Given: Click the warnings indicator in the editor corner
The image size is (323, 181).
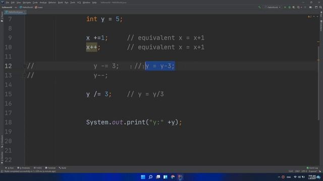Looking at the screenshot, I should (310, 17).
